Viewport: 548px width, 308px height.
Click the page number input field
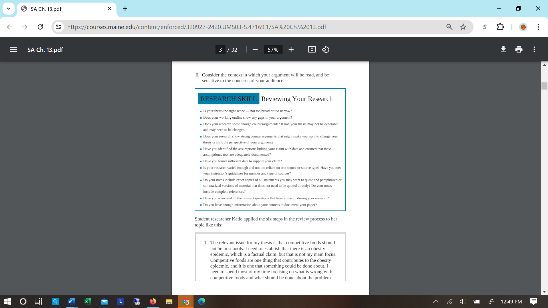220,50
